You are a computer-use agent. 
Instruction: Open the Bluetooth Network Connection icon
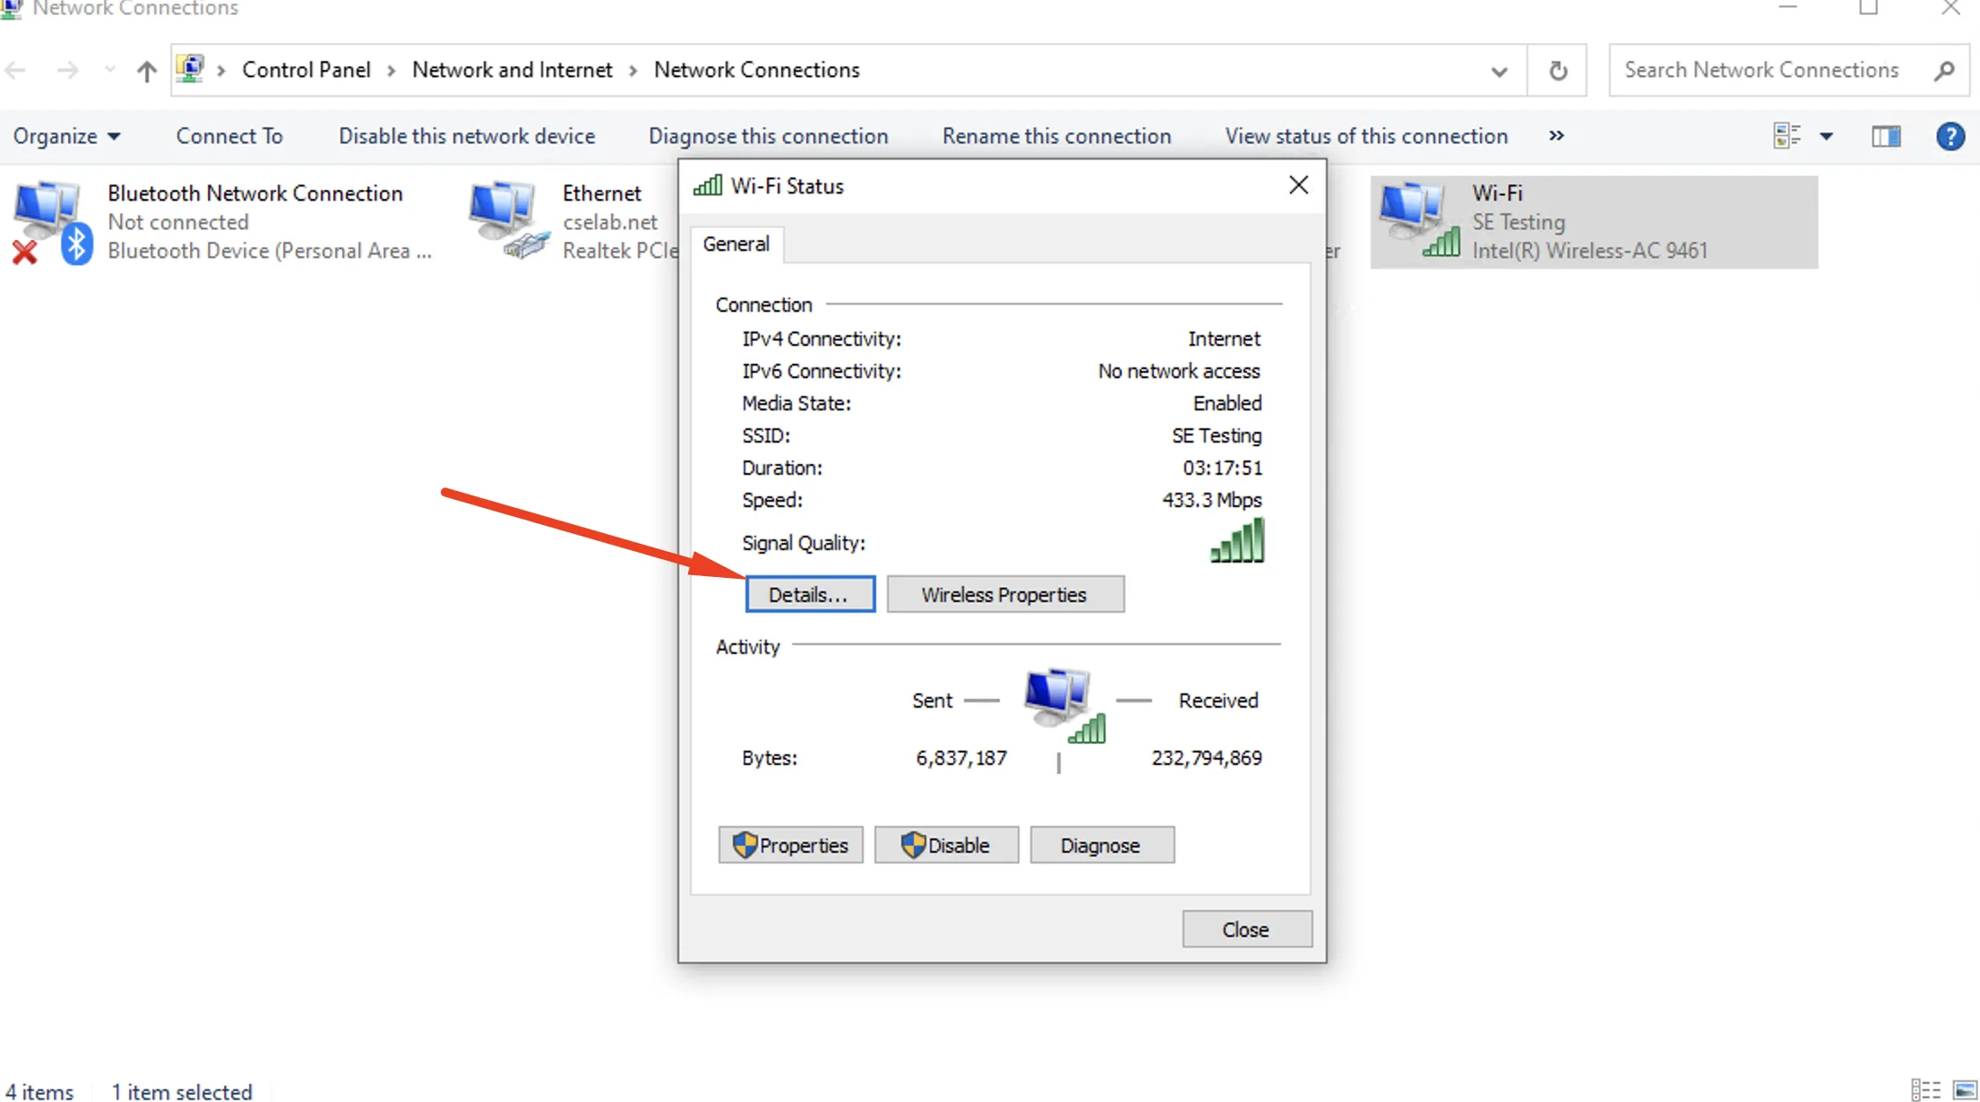tap(52, 222)
